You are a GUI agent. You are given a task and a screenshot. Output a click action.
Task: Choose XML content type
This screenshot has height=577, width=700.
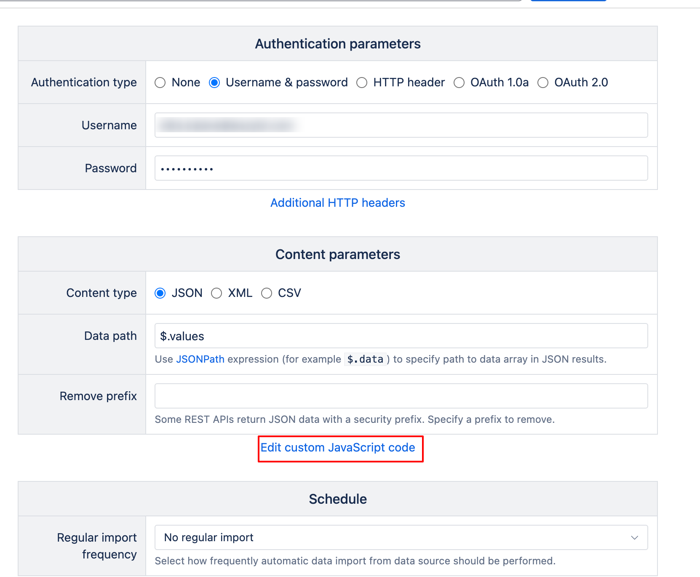coord(216,293)
